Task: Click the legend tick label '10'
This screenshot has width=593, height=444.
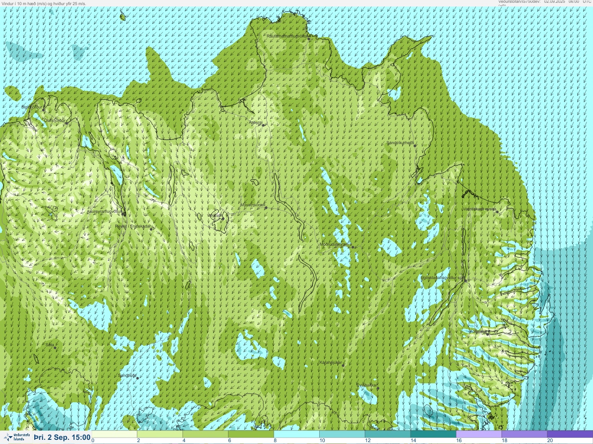Action: pos(322,440)
